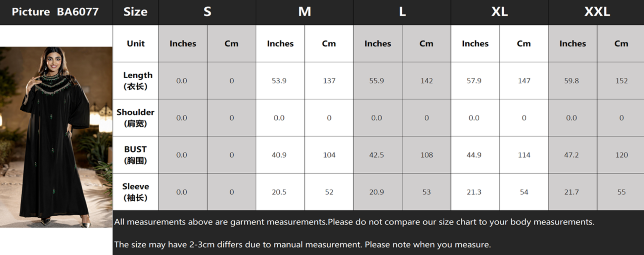Image resolution: width=644 pixels, height=255 pixels.
Task: Click the L bust value 42.5
Action: (378, 155)
